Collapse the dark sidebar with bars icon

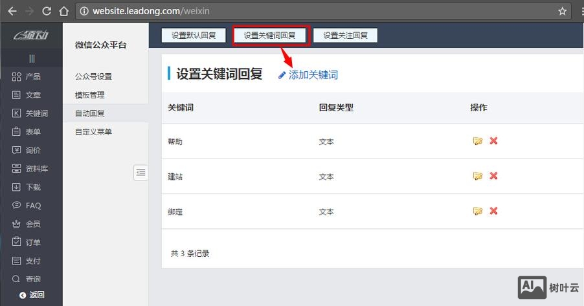tap(32, 58)
